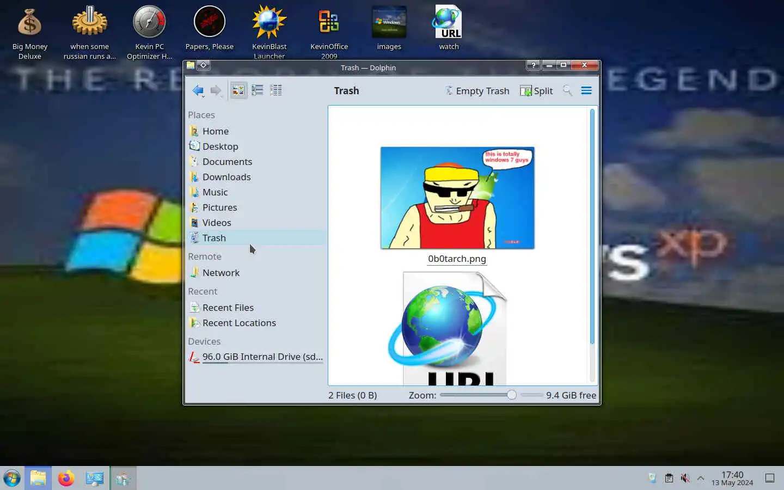Open Network under Remote
This screenshot has width=784, height=490.
[x=256, y=273]
